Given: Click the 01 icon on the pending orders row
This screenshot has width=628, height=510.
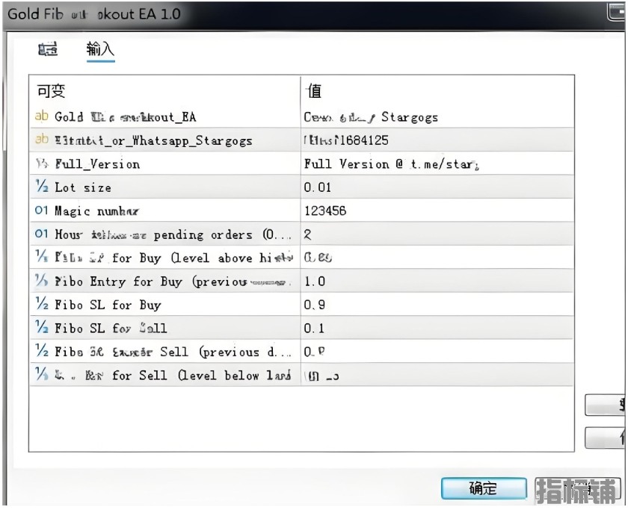Looking at the screenshot, I should coord(41,234).
